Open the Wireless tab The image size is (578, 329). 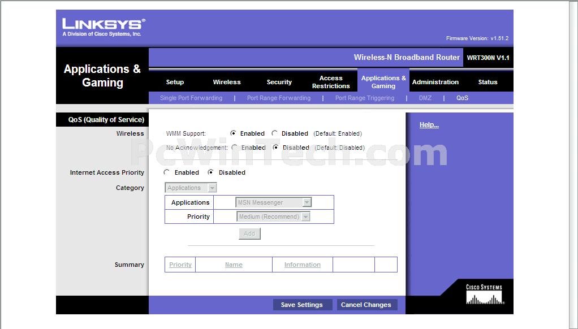227,82
